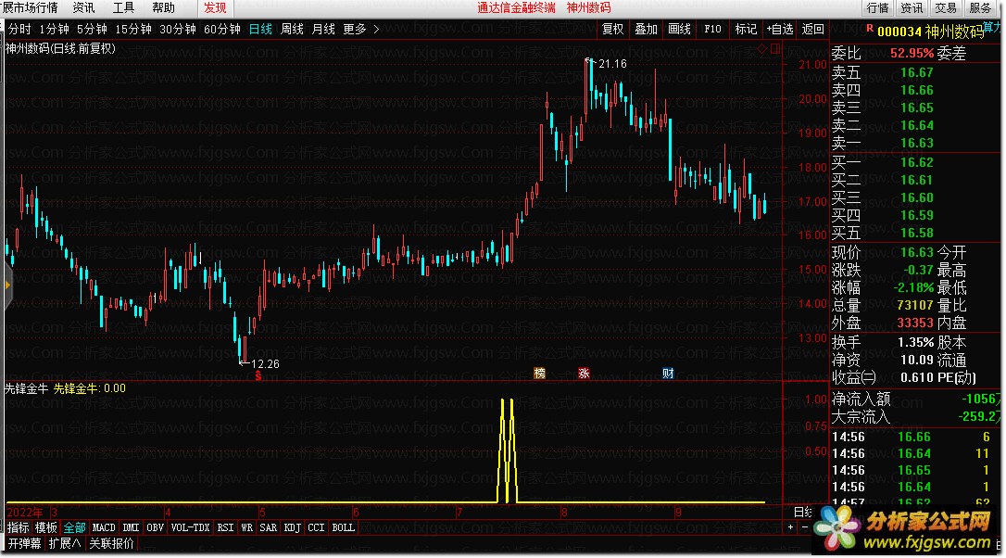Click the 榜 ranking marker icon
This screenshot has height=558, width=1006.
[539, 373]
